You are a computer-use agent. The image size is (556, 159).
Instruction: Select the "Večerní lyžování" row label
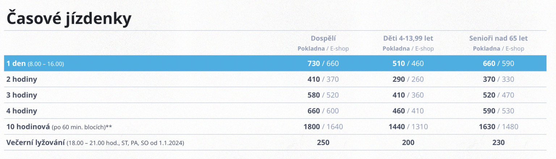(x=35, y=143)
